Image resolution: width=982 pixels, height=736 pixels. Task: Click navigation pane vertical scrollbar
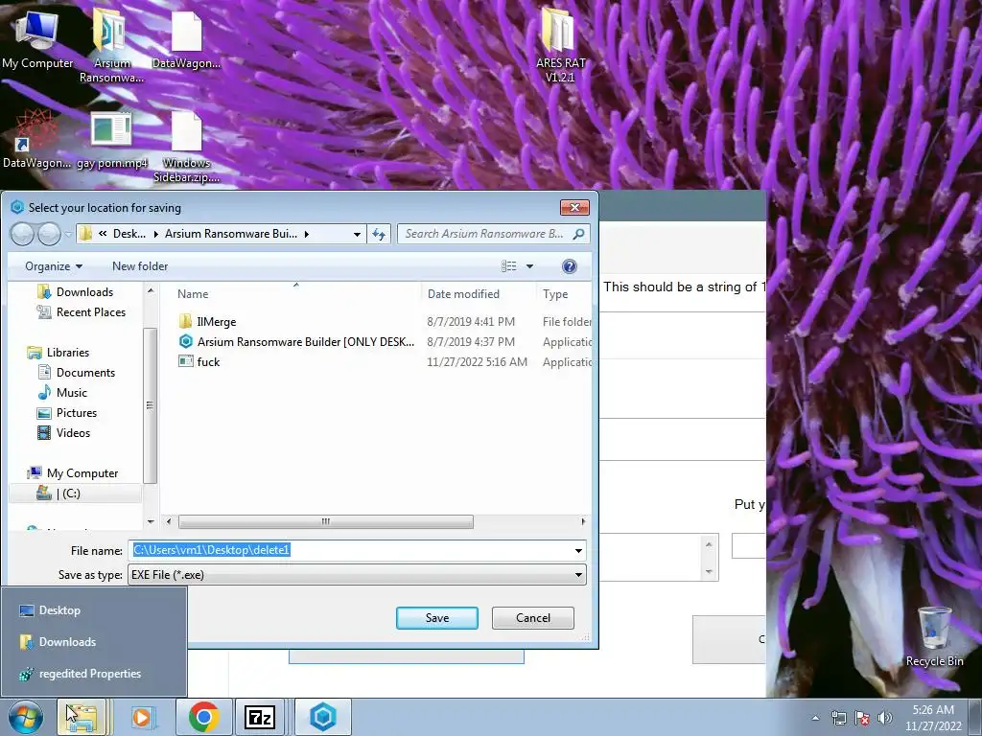click(x=151, y=405)
